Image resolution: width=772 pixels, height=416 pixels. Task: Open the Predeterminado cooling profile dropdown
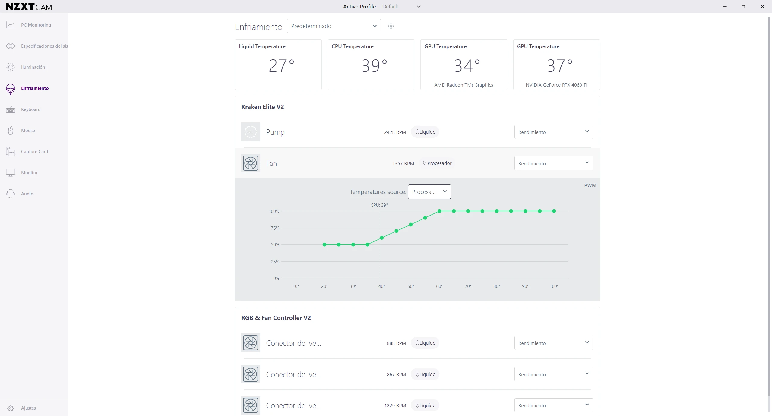tap(334, 26)
